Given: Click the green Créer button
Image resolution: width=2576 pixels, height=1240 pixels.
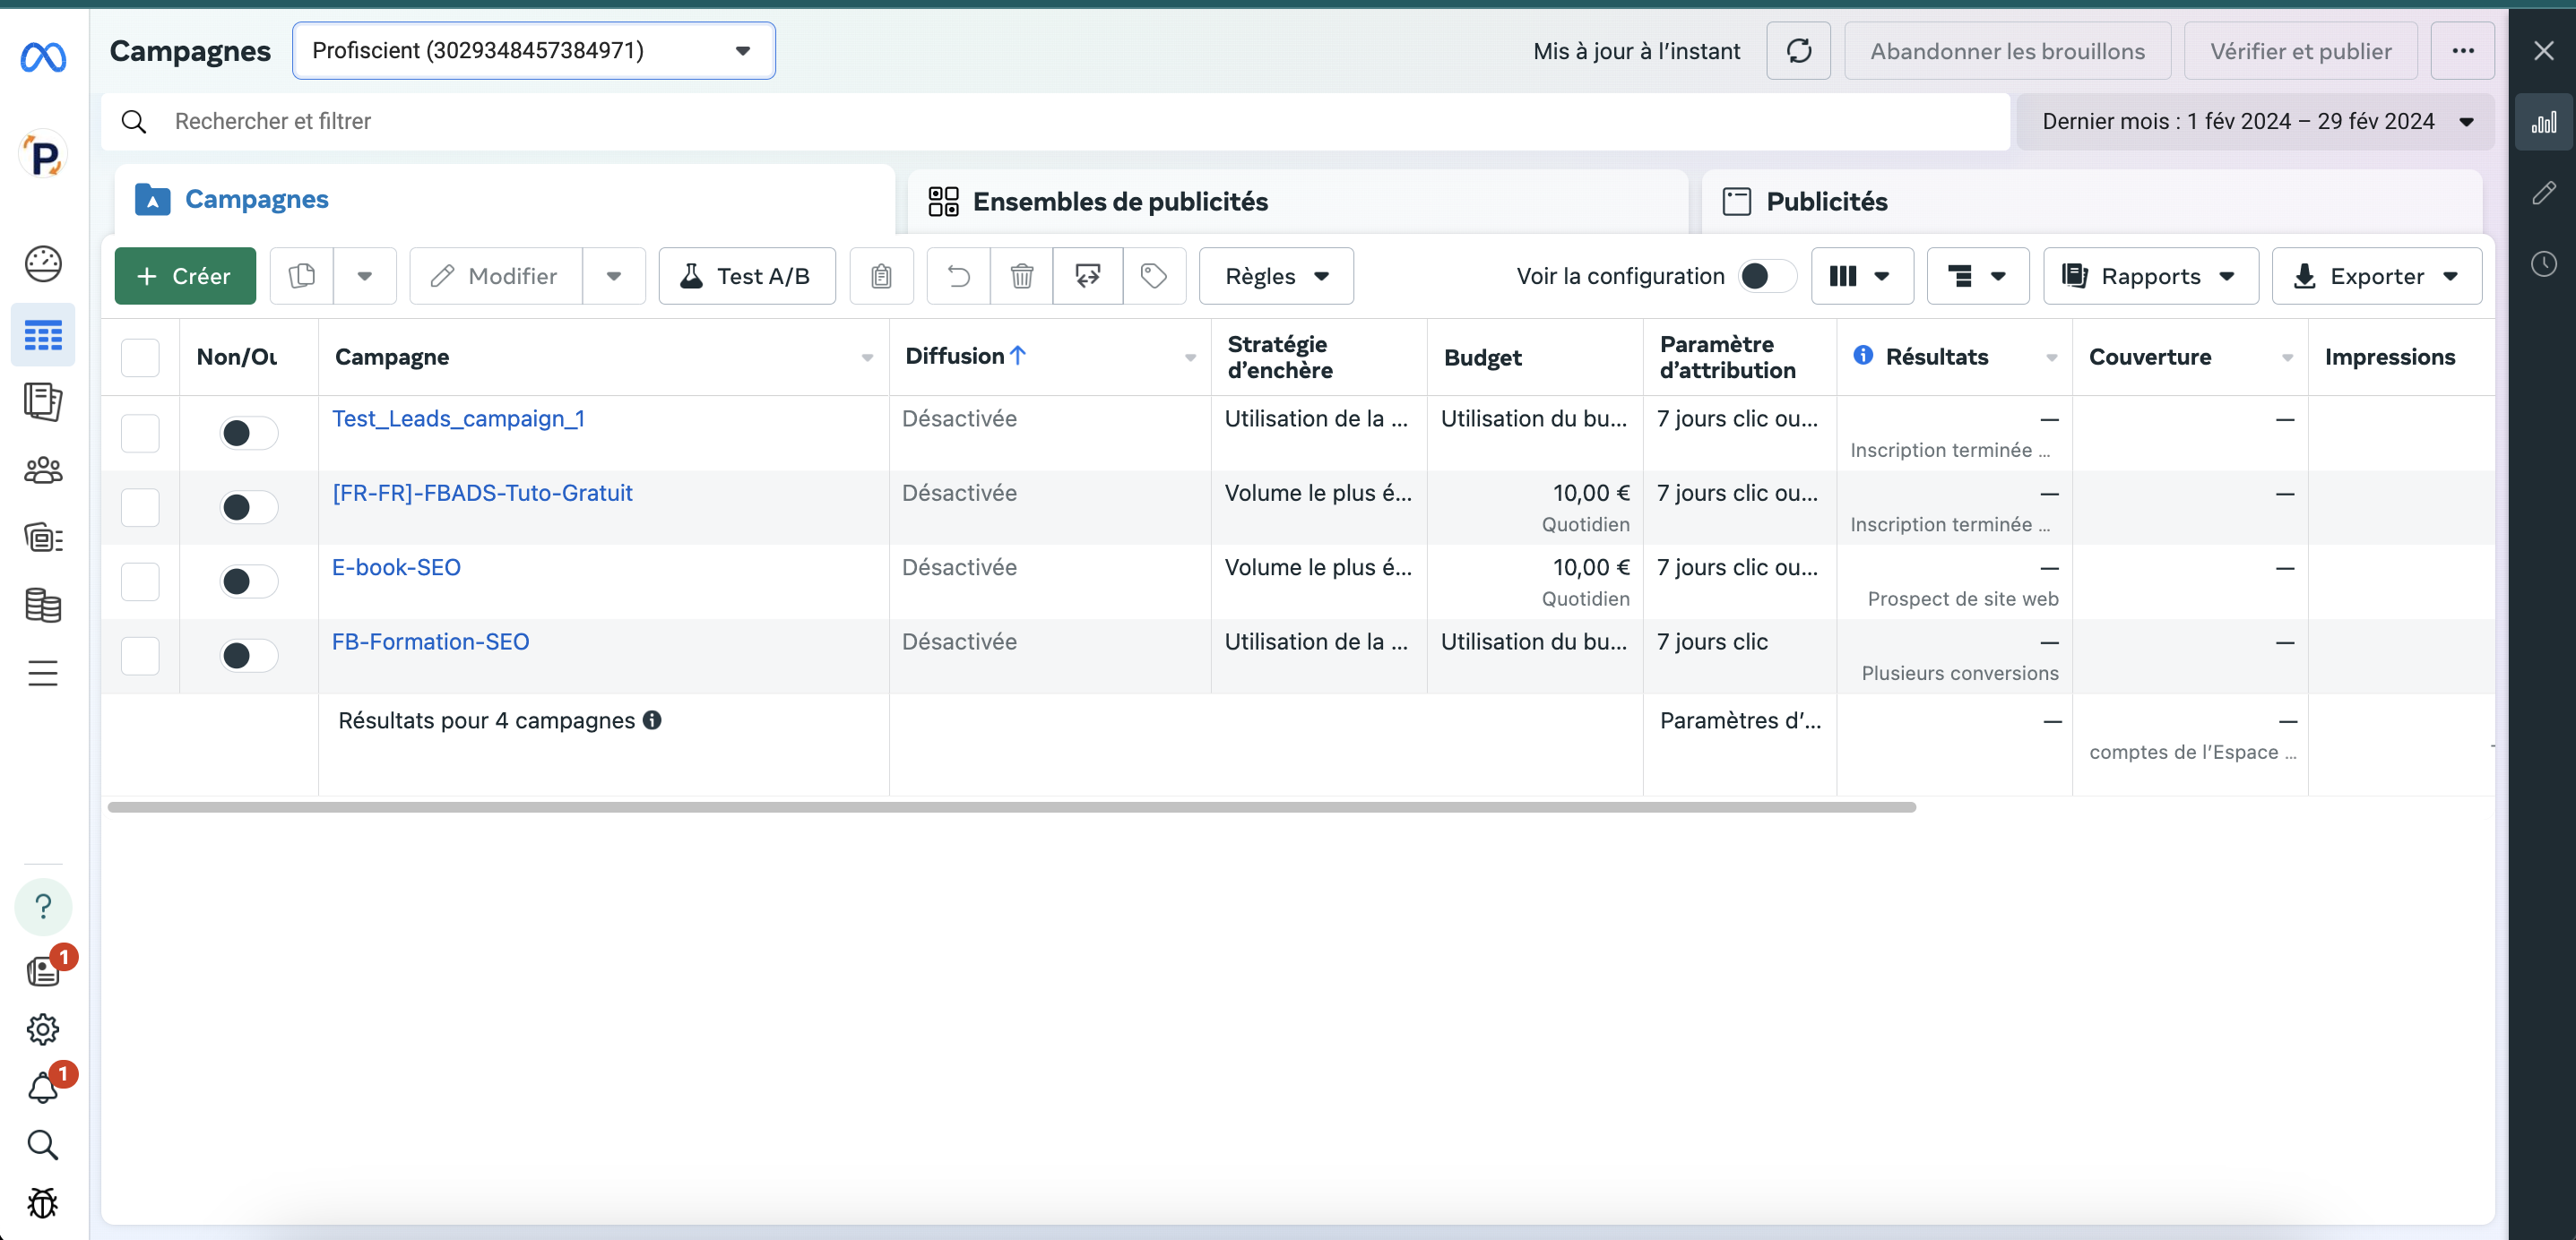Looking at the screenshot, I should (185, 276).
